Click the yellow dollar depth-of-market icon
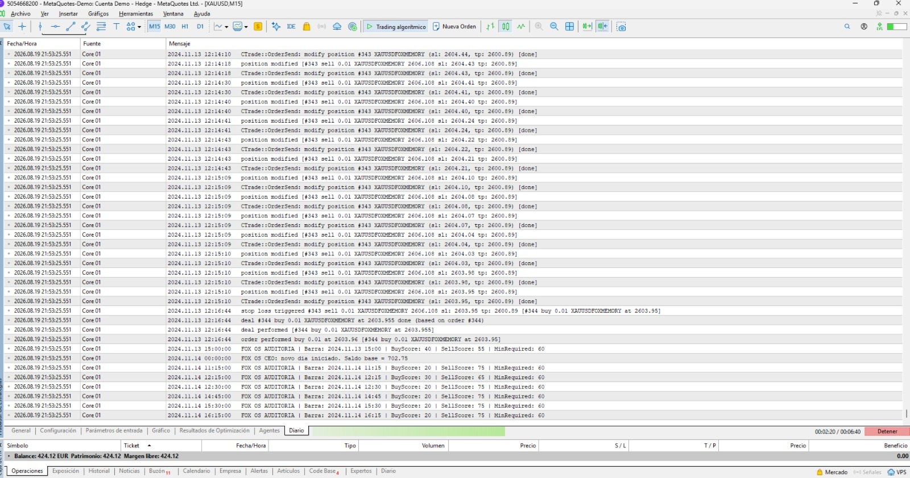This screenshot has width=910, height=478. tap(258, 26)
